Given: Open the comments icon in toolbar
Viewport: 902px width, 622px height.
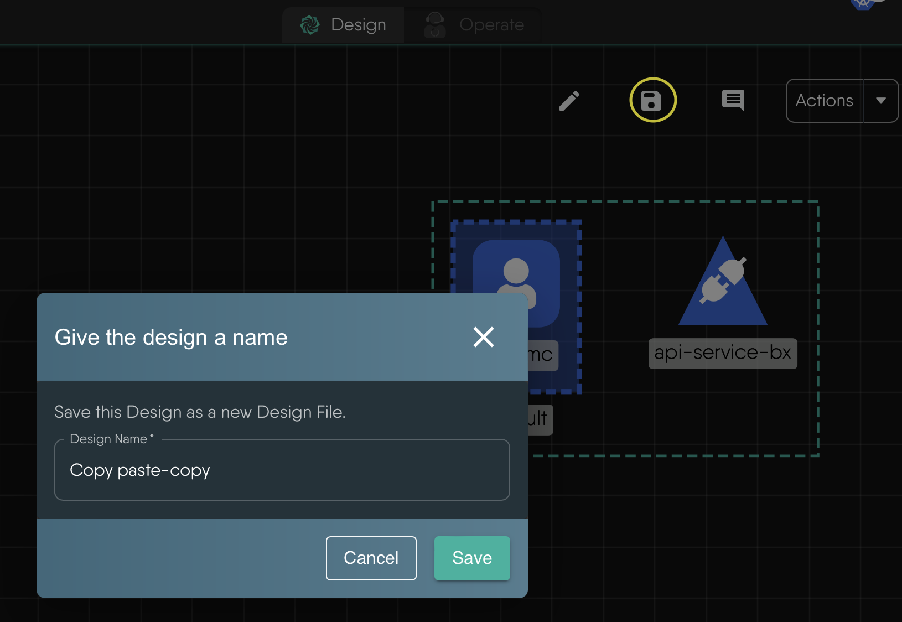Looking at the screenshot, I should point(733,101).
